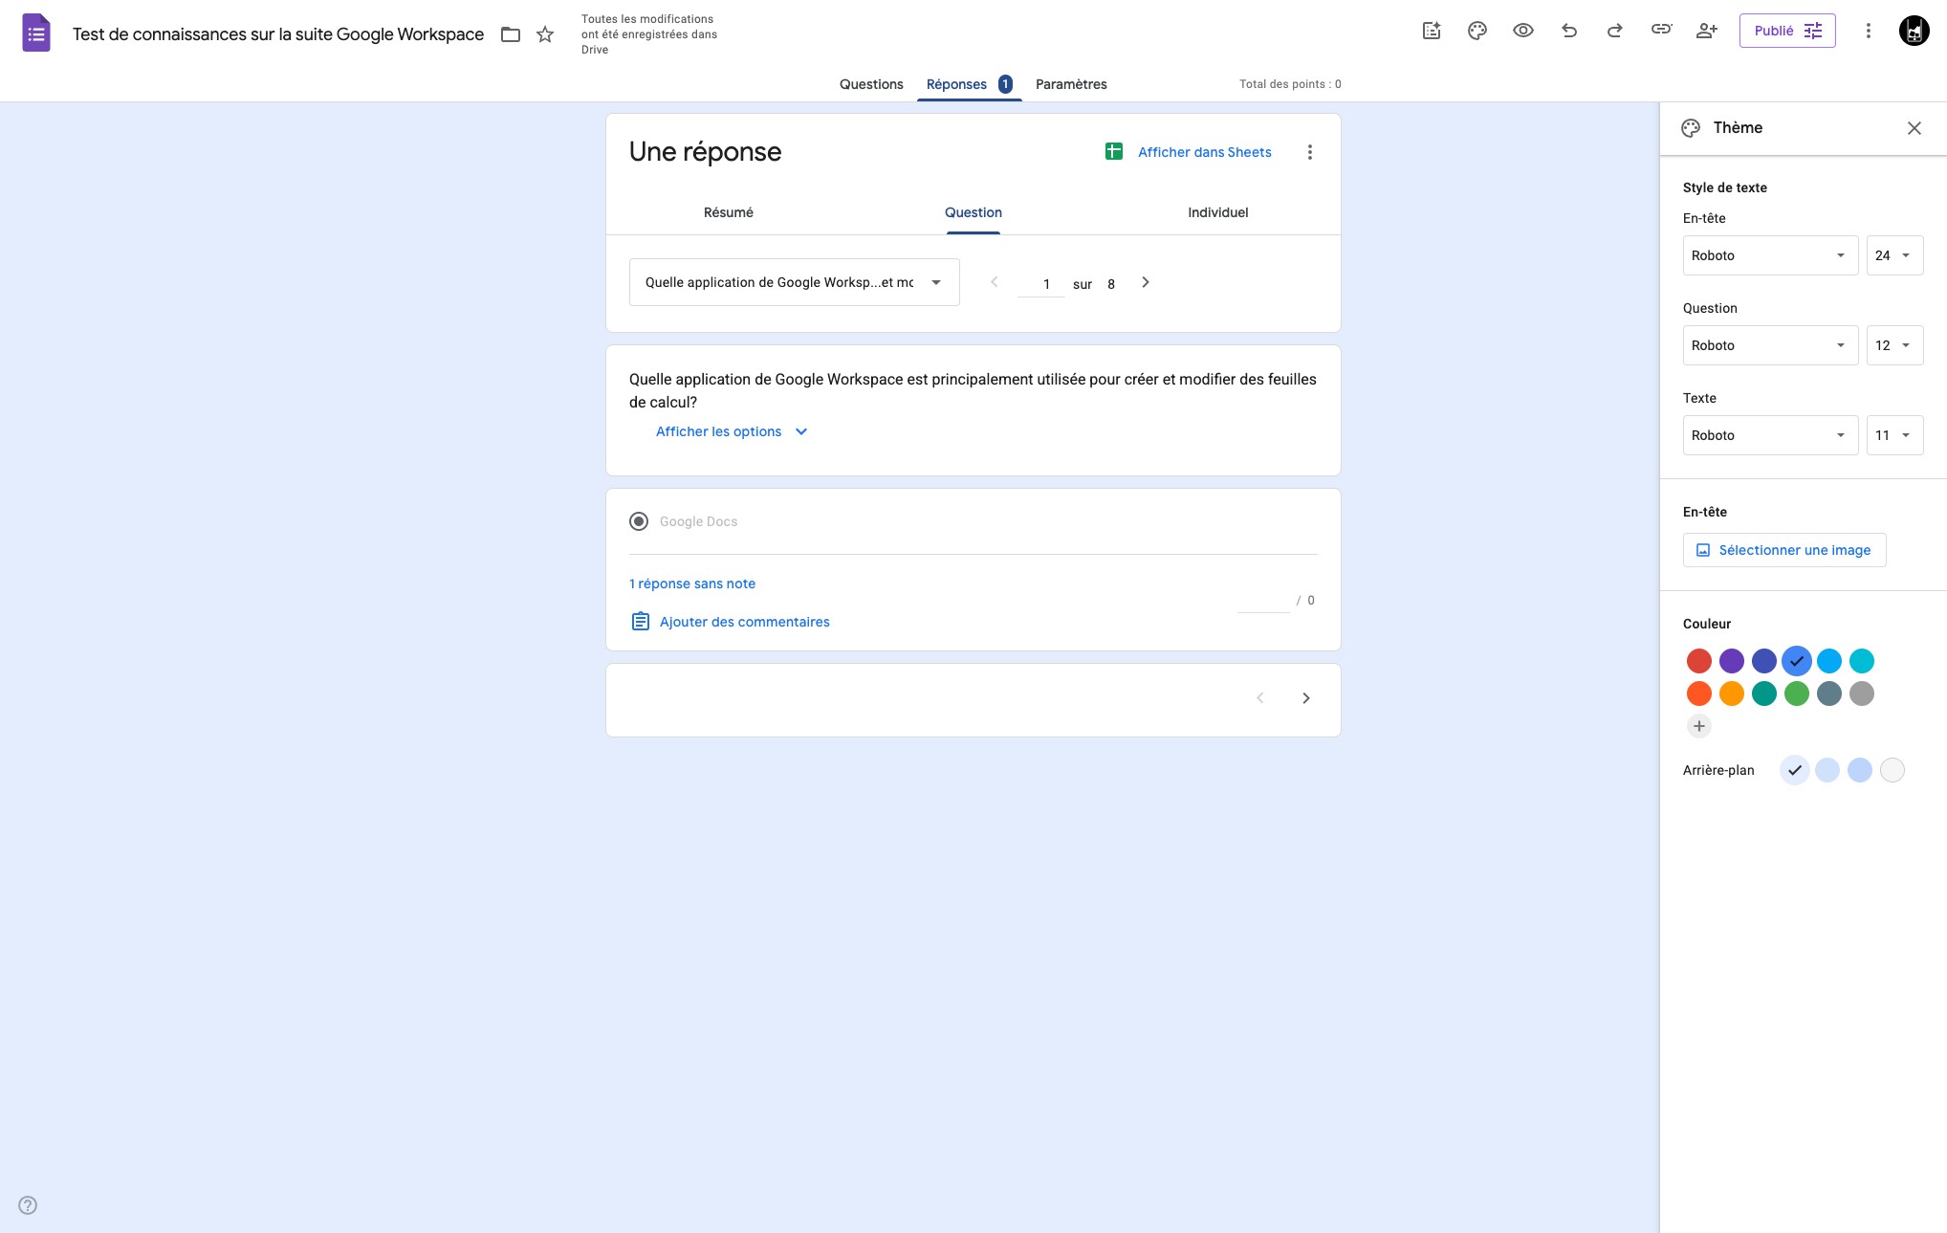
Task: Open Texte font dropdown (Roboto)
Action: 1770,435
